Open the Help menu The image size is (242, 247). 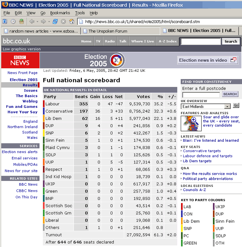point(94,13)
